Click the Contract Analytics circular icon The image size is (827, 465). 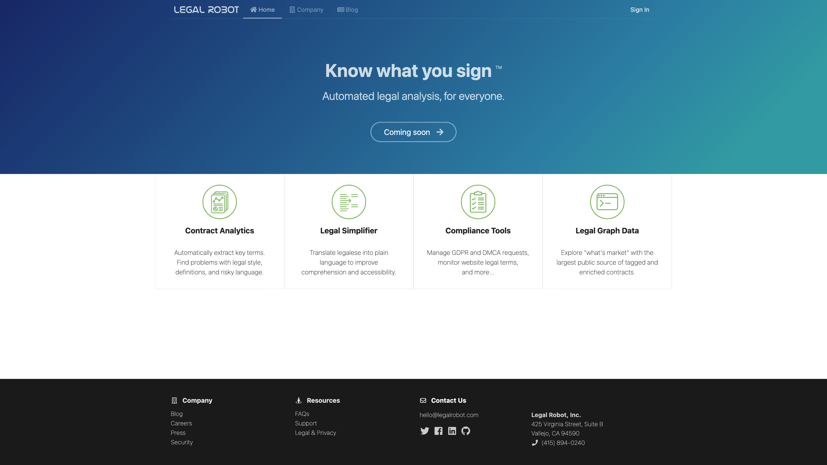(220, 202)
